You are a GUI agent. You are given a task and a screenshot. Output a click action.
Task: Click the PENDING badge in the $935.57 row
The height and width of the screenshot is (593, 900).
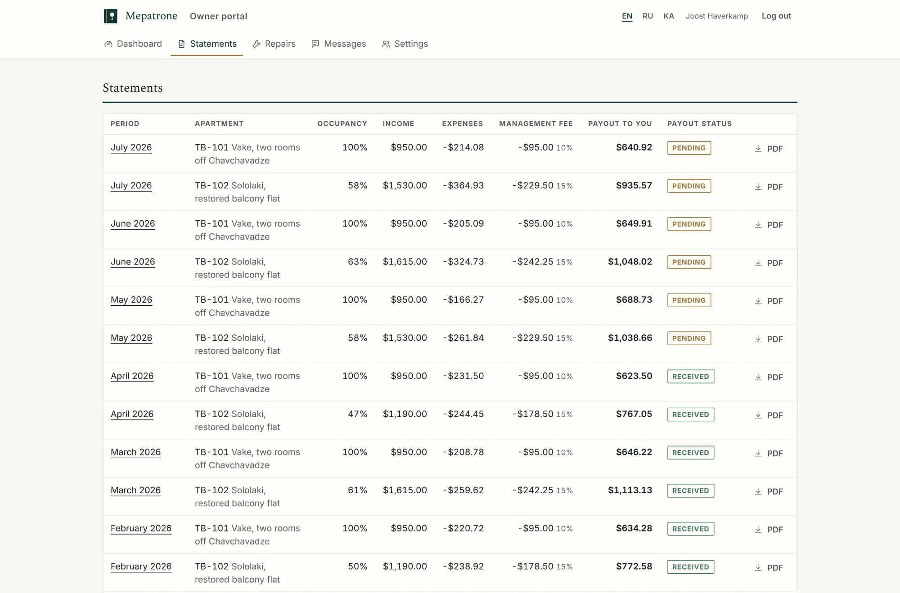[689, 186]
